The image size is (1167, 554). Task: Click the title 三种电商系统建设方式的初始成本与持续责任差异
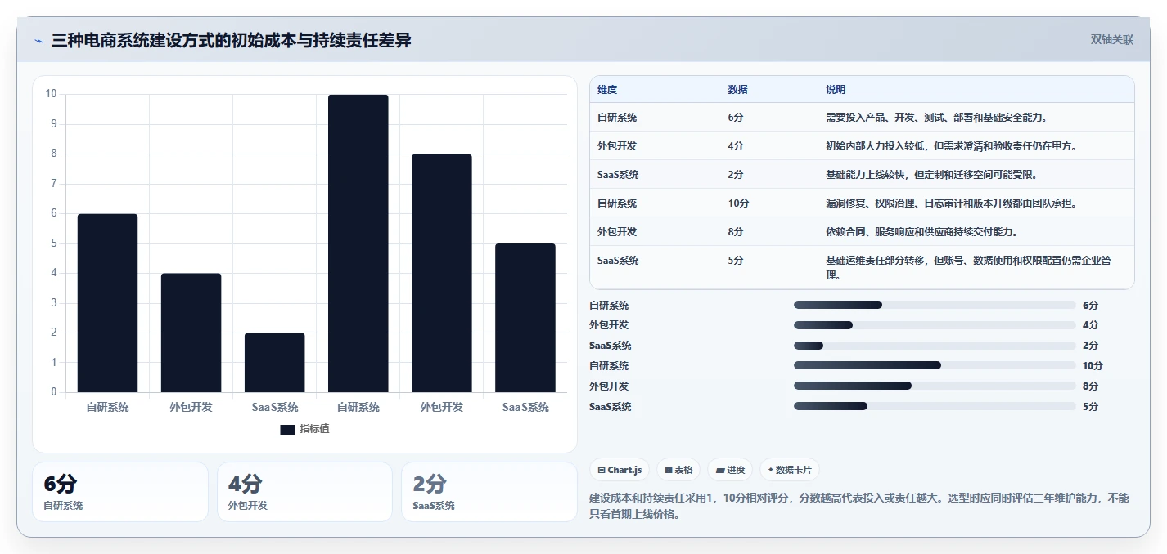tap(231, 41)
